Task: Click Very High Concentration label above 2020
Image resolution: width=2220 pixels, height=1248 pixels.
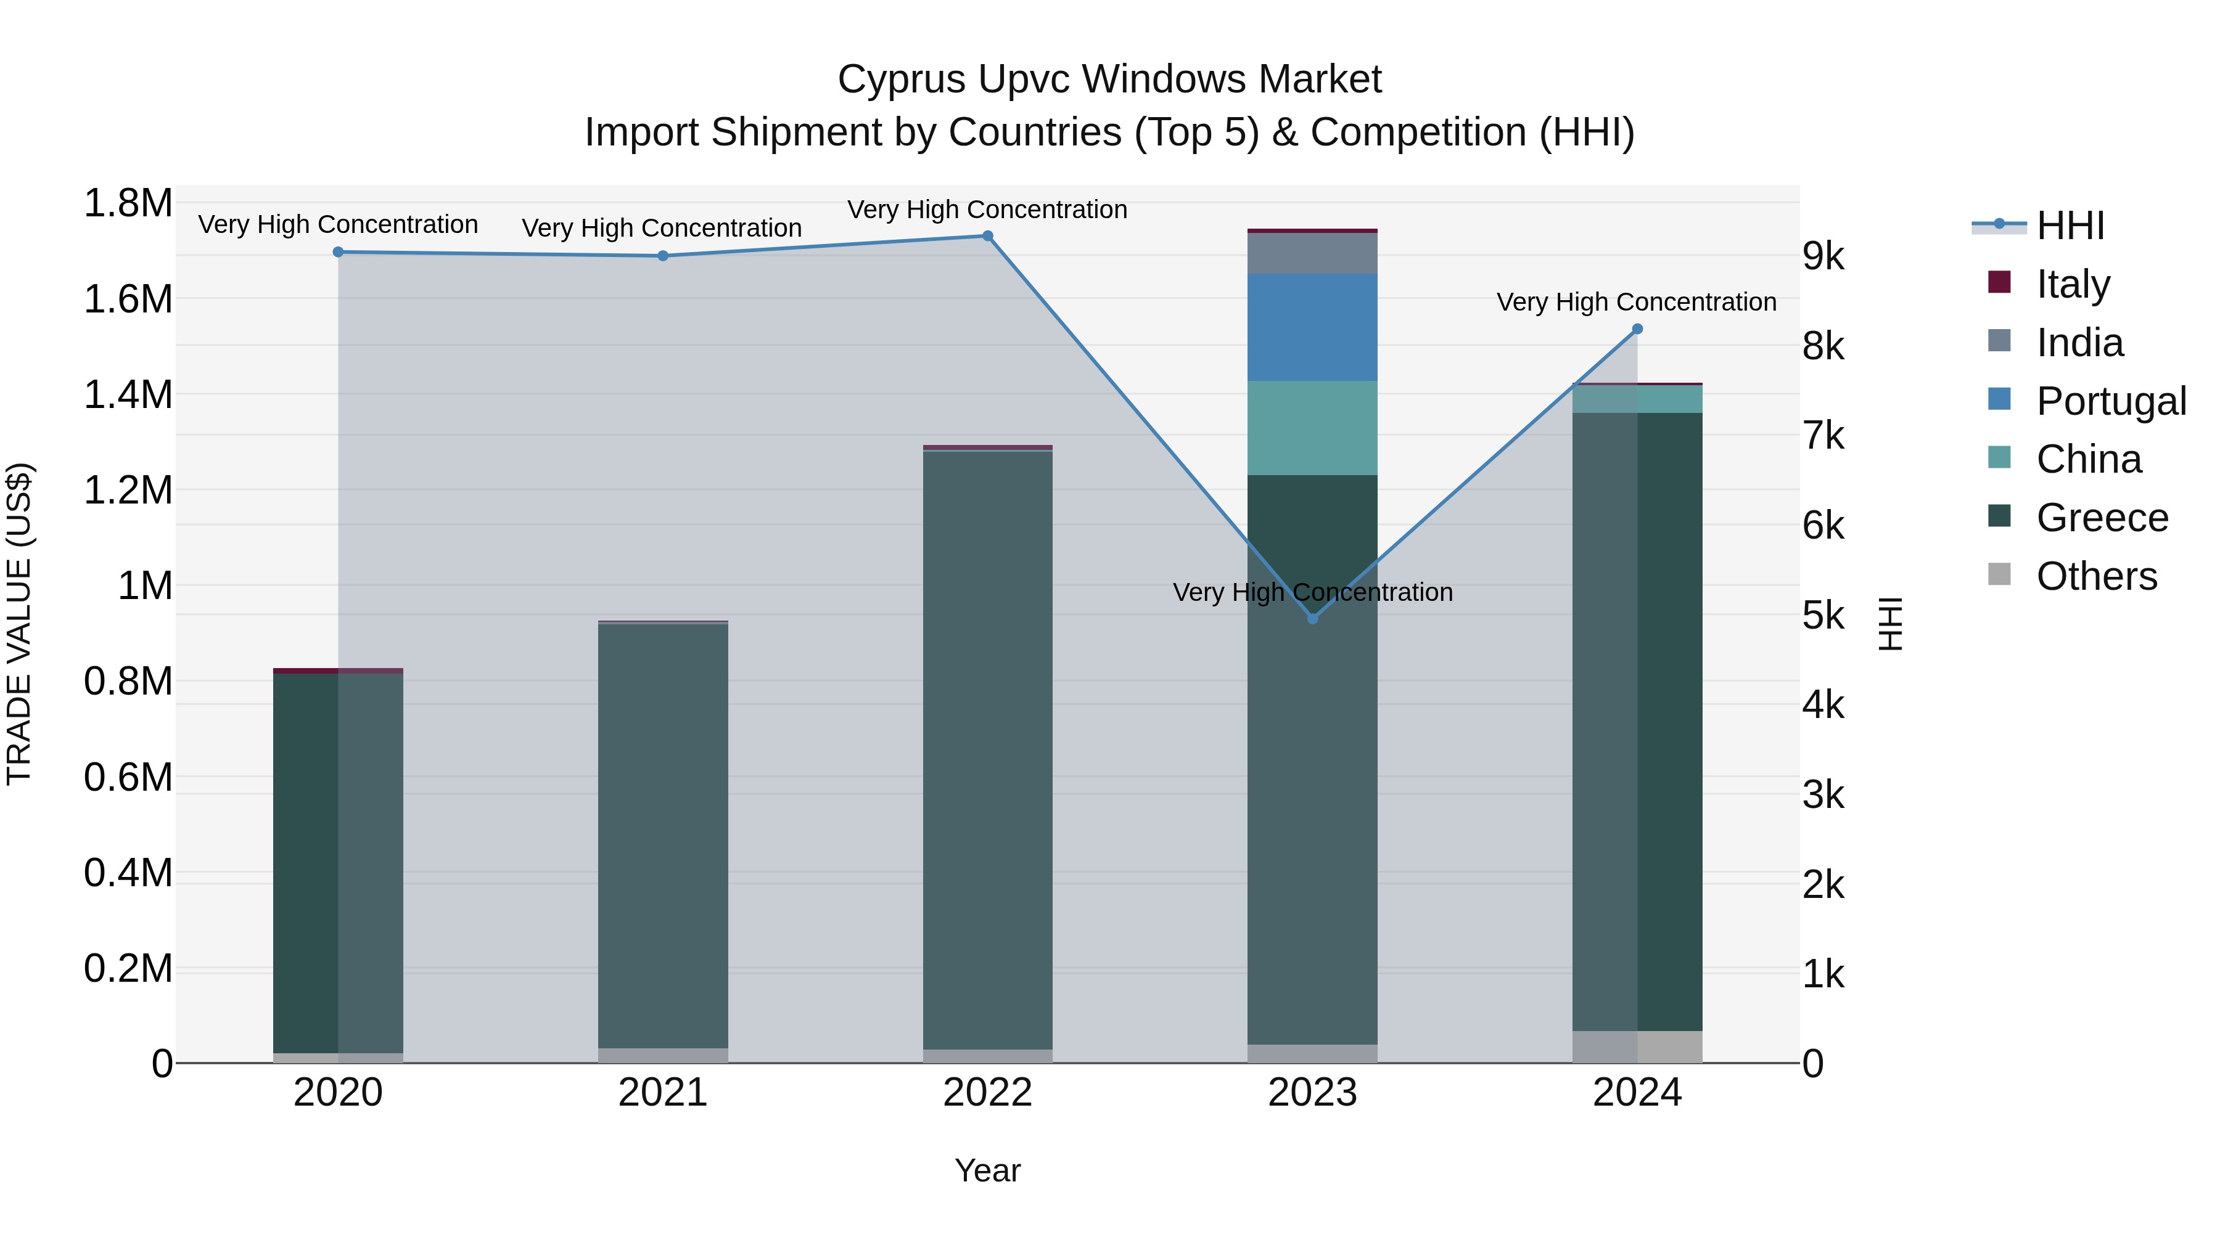Action: click(338, 225)
